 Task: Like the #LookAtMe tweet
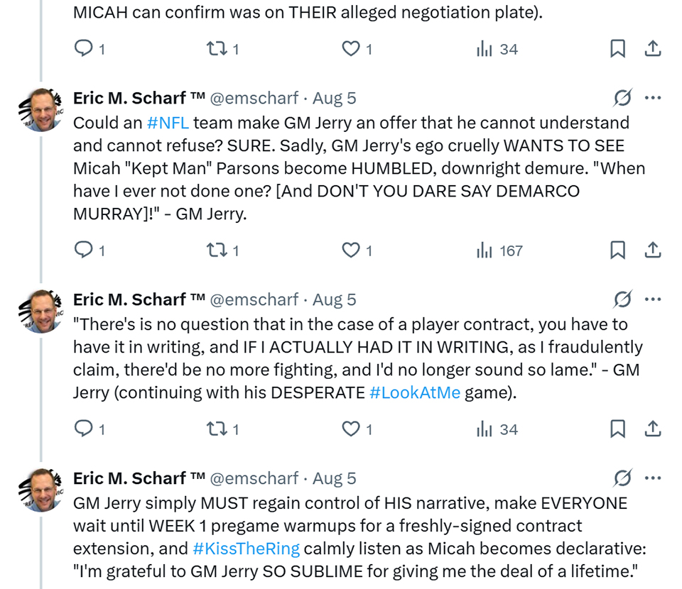(x=350, y=429)
